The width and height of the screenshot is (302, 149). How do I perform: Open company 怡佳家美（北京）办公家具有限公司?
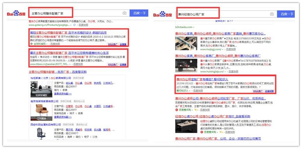pyautogui.click(x=51, y=78)
